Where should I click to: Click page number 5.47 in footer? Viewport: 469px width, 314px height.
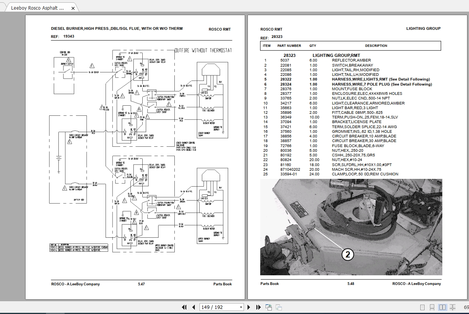click(141, 284)
